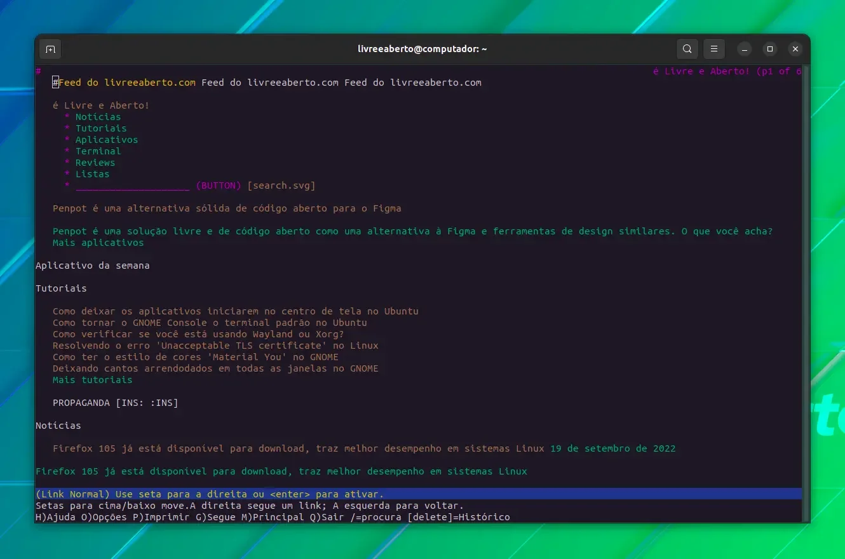Click the terminal vertical scrollbar
The image size is (845, 559).
click(x=806, y=292)
